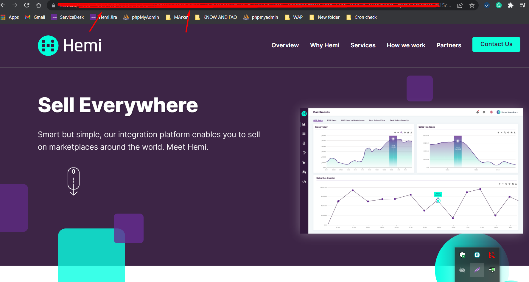Select the Partners menu item
This screenshot has height=282, width=529.
coord(449,45)
